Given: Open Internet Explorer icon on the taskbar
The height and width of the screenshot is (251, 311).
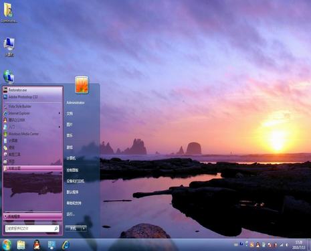Looking at the screenshot, I should [x=66, y=245].
